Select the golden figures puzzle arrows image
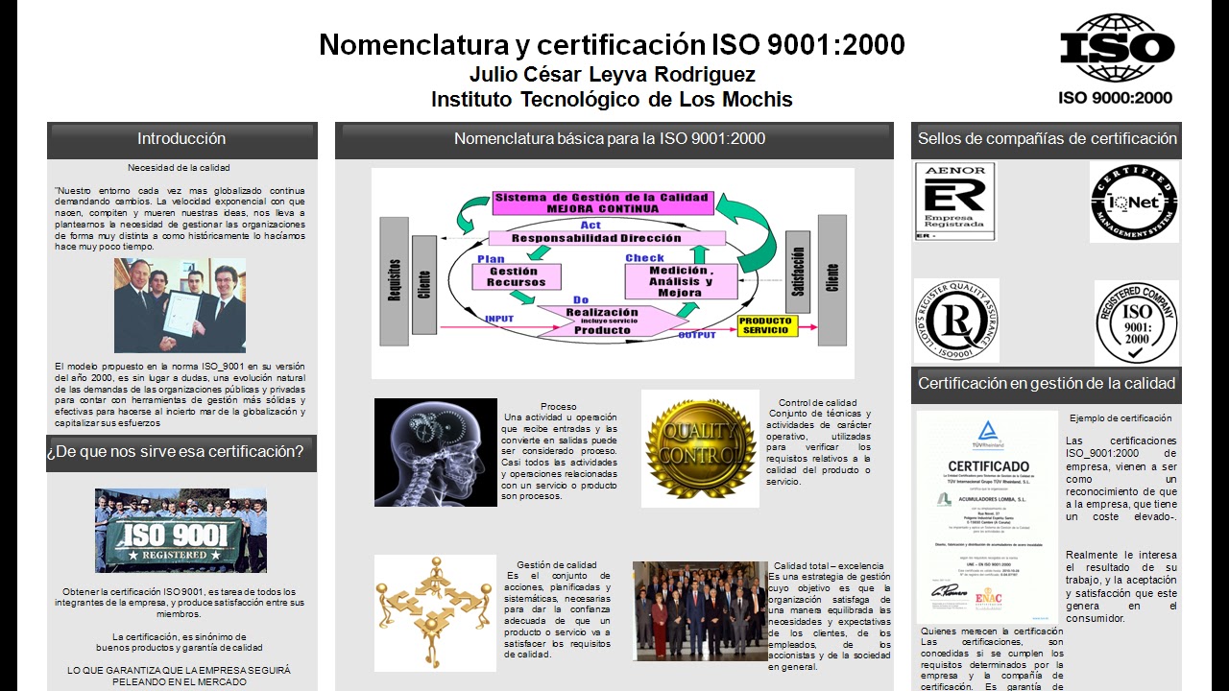This screenshot has height=691, width=1229. pyautogui.click(x=435, y=612)
